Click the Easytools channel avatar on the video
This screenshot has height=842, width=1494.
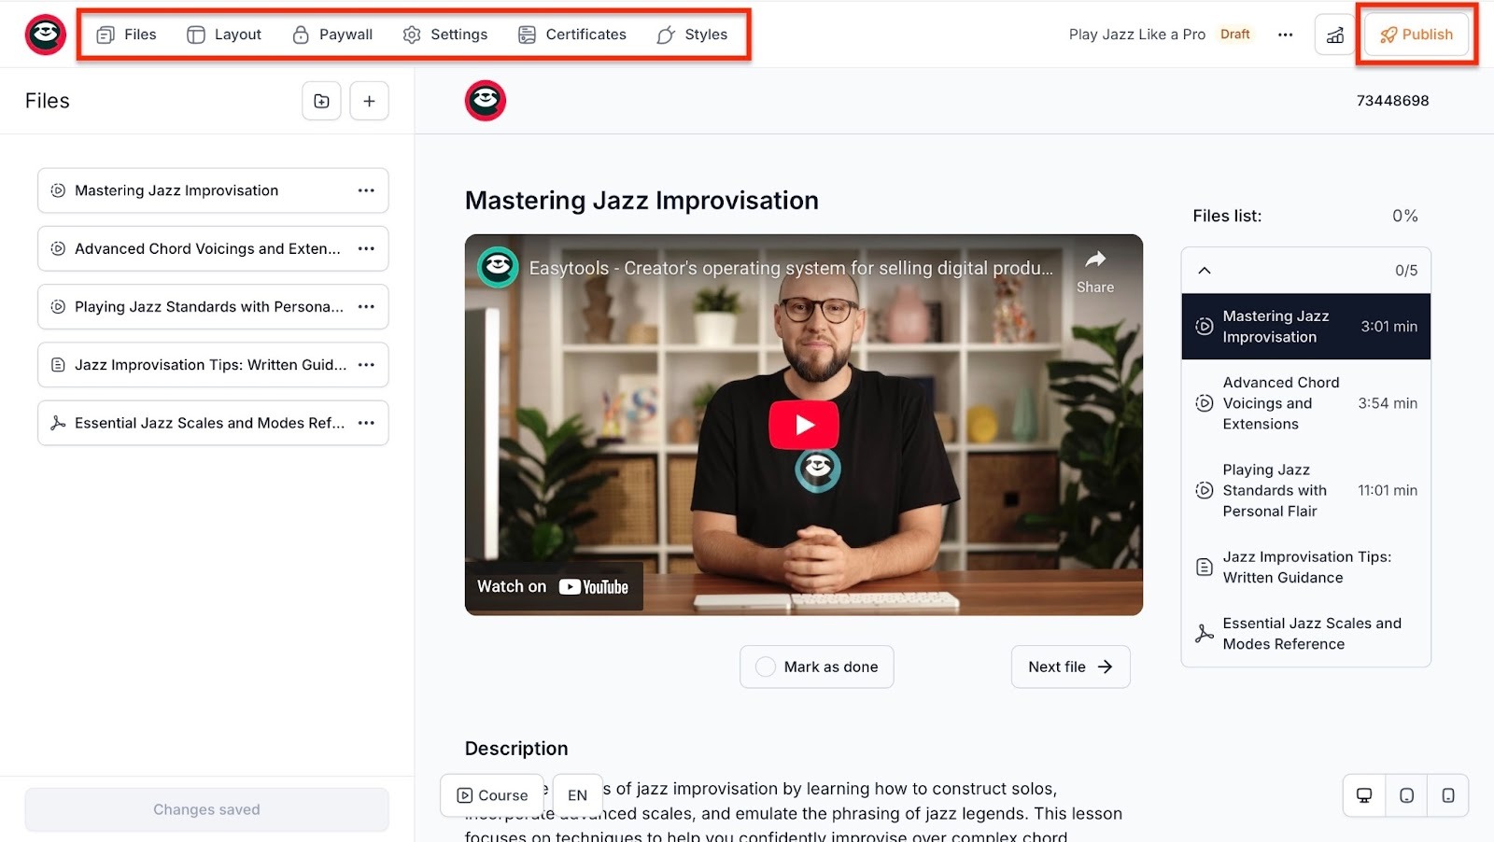pyautogui.click(x=499, y=268)
